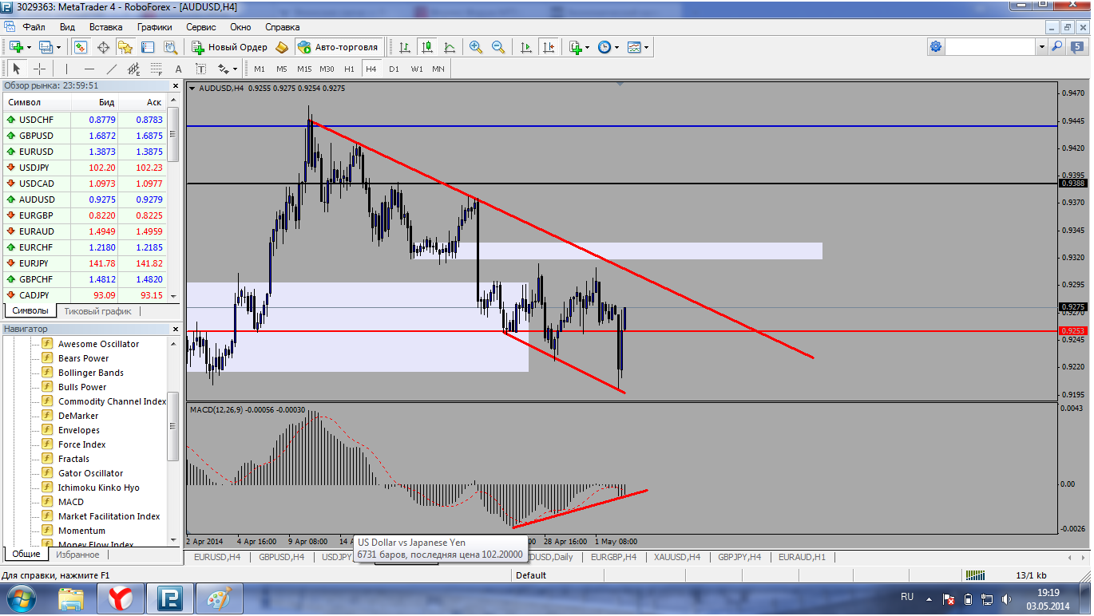Switch to Тиковый график tab

pos(97,311)
